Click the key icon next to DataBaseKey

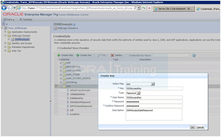click(x=68, y=98)
